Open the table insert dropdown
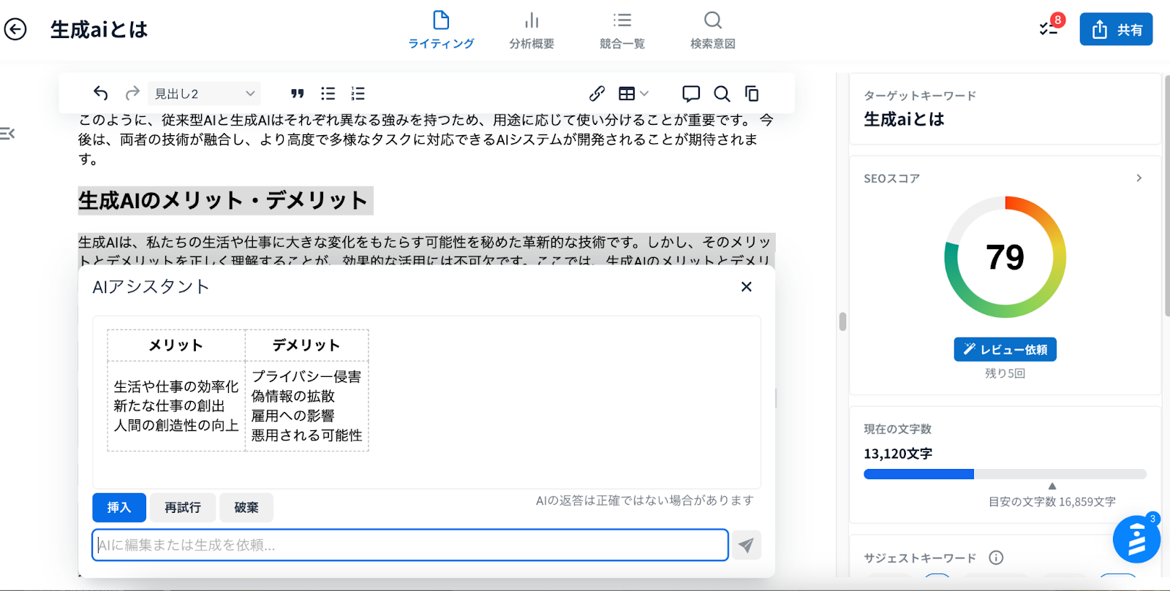Image resolution: width=1170 pixels, height=591 pixels. pos(633,94)
